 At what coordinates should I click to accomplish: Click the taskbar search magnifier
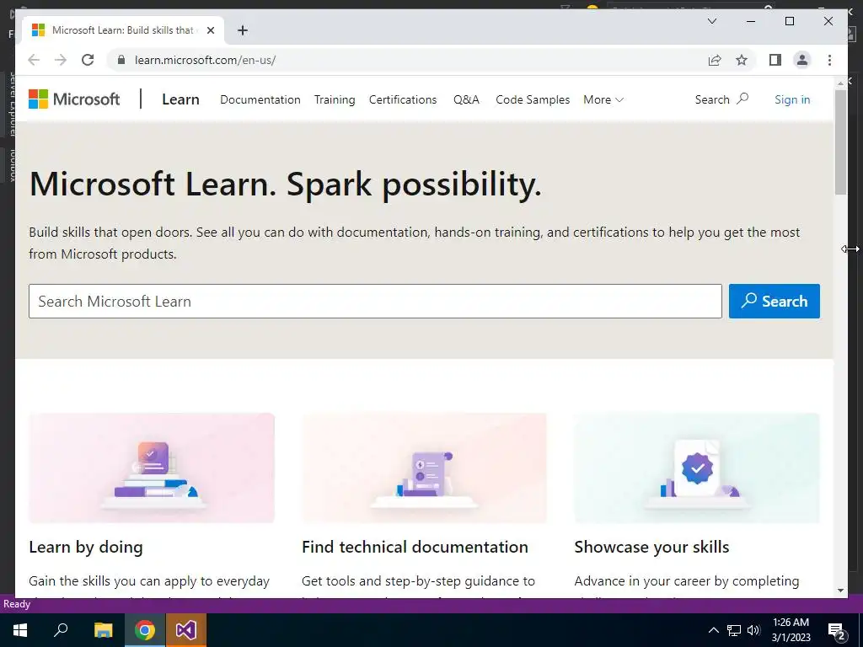(61, 630)
